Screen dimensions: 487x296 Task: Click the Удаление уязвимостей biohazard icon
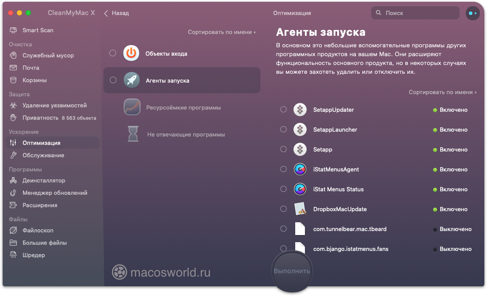(x=13, y=105)
